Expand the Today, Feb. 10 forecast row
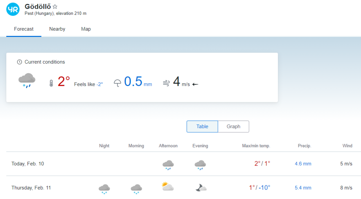Image resolution: width=361 pixels, height=199 pixels. point(28,164)
